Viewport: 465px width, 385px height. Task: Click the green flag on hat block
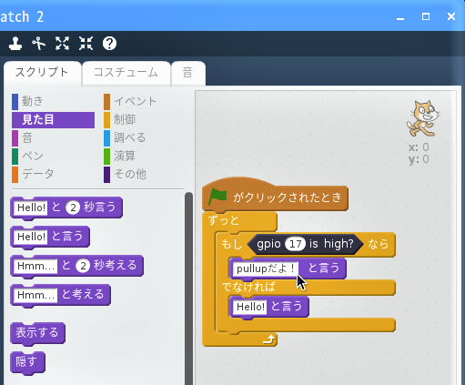pos(217,197)
